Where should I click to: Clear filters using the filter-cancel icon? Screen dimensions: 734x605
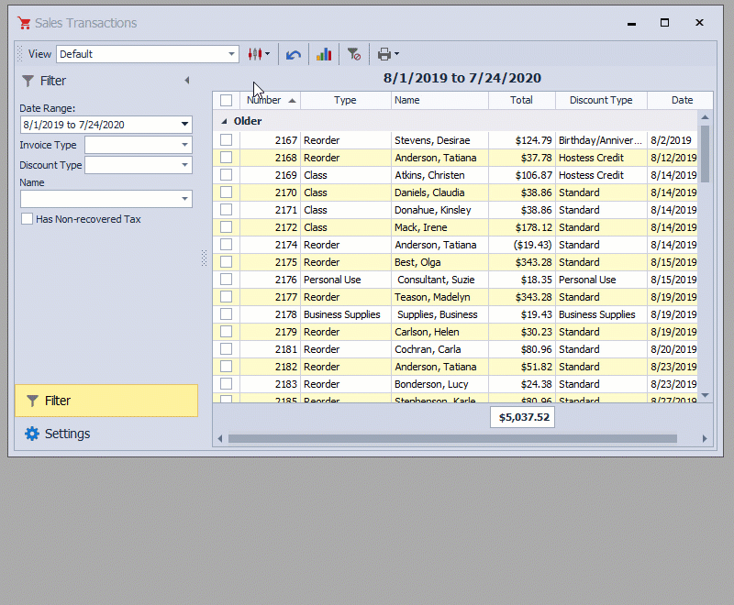click(x=353, y=54)
